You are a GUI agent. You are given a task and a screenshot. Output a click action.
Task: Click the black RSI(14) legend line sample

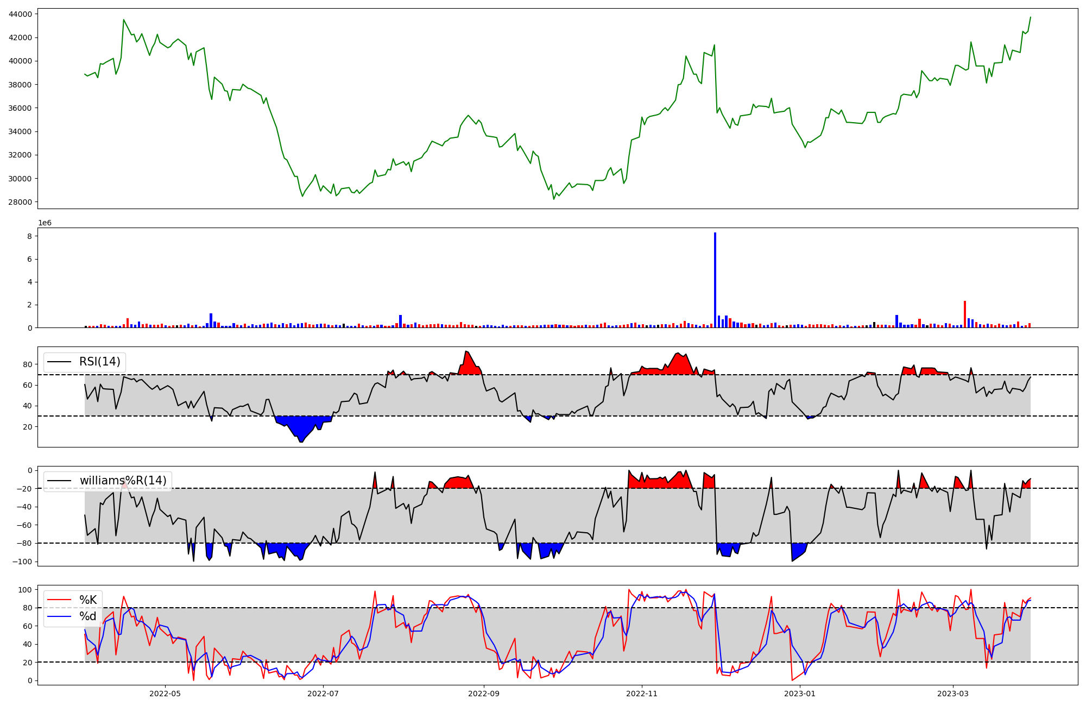(60, 362)
